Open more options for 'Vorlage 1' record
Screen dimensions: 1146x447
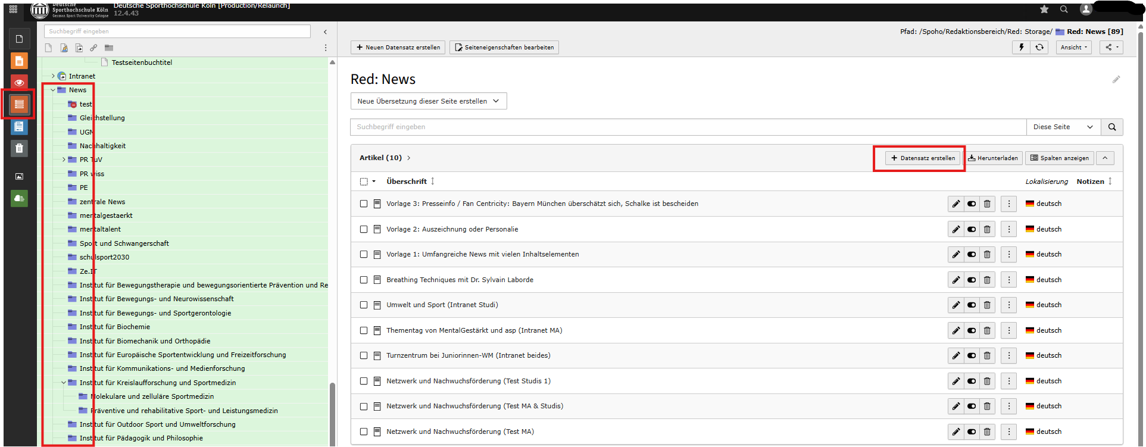(x=1008, y=254)
